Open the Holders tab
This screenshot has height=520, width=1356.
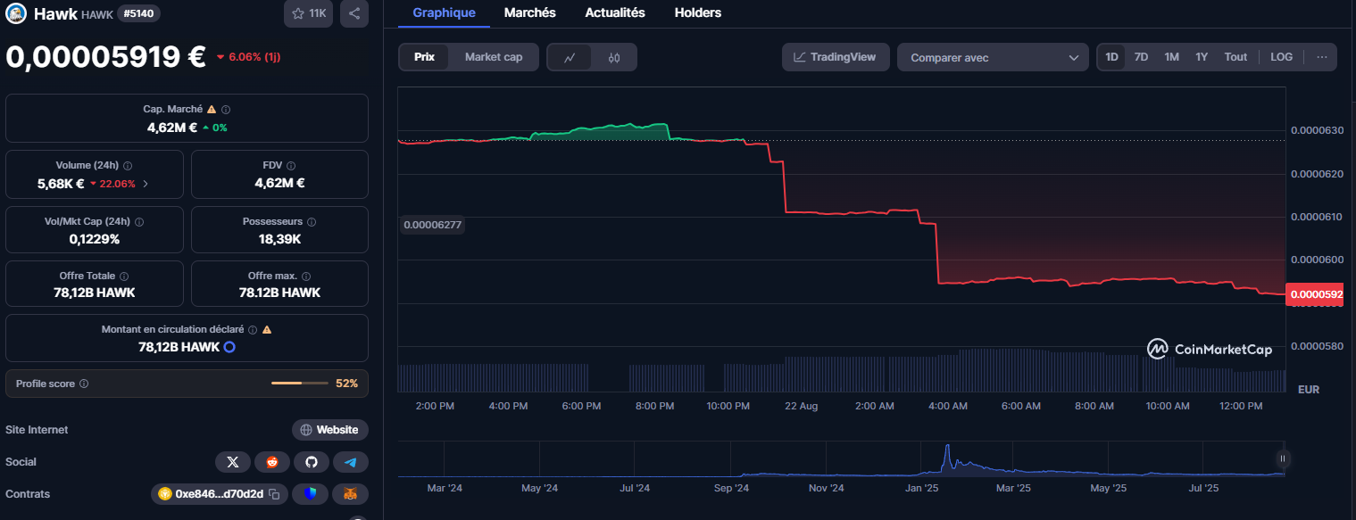(x=698, y=13)
